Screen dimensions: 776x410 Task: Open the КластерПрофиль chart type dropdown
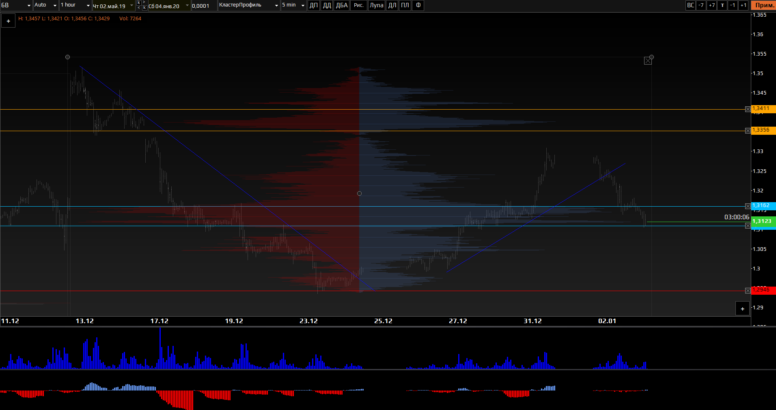(x=248, y=5)
